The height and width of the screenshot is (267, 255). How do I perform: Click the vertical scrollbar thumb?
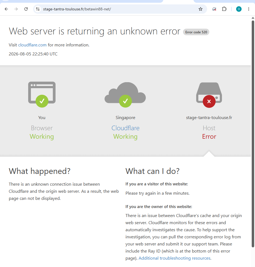pyautogui.click(x=253, y=134)
